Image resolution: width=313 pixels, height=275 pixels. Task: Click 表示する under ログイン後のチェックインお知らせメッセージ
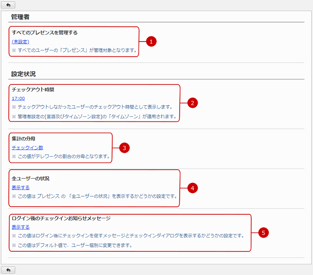(x=21, y=227)
